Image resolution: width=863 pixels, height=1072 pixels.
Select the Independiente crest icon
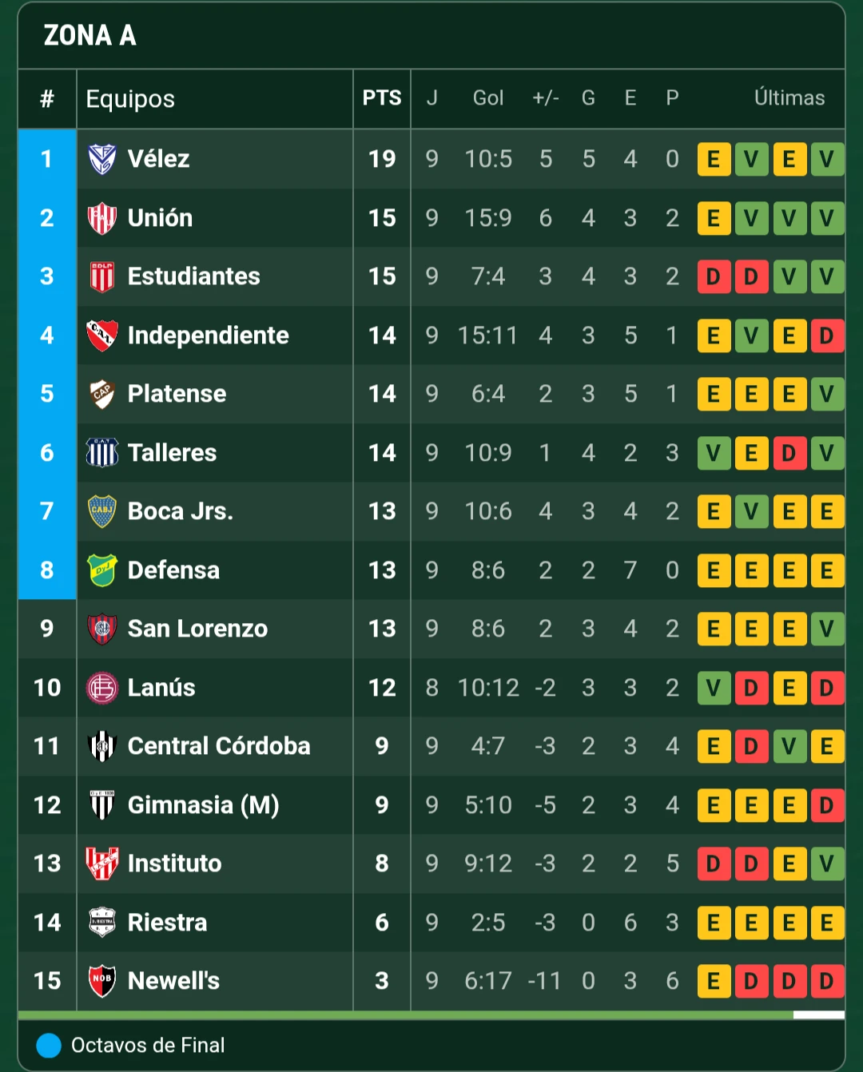tap(101, 335)
